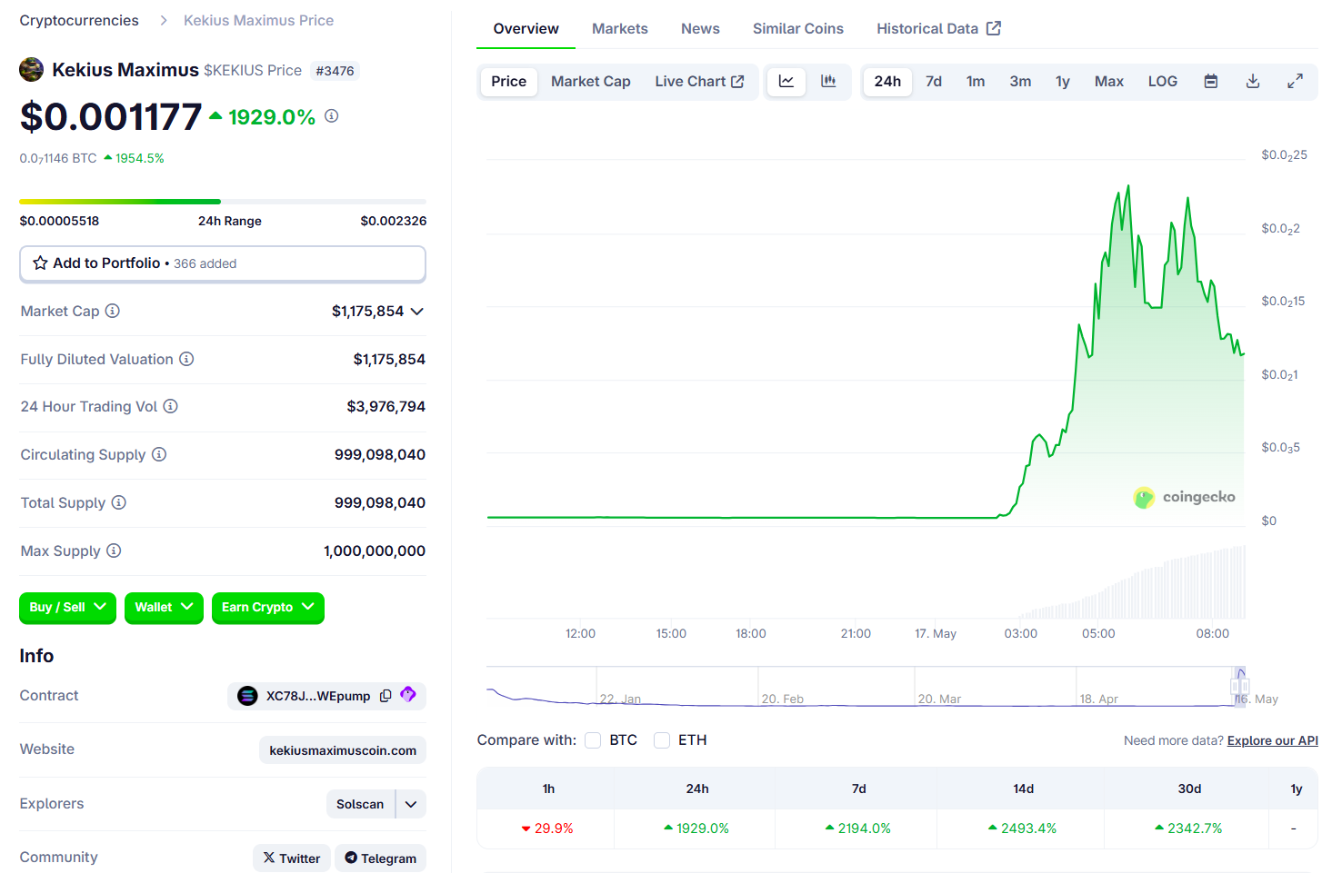Open the Buy / Sell dropdown
1322x873 pixels.
point(67,608)
